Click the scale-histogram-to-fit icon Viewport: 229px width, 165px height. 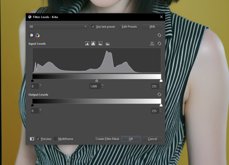click(x=100, y=43)
